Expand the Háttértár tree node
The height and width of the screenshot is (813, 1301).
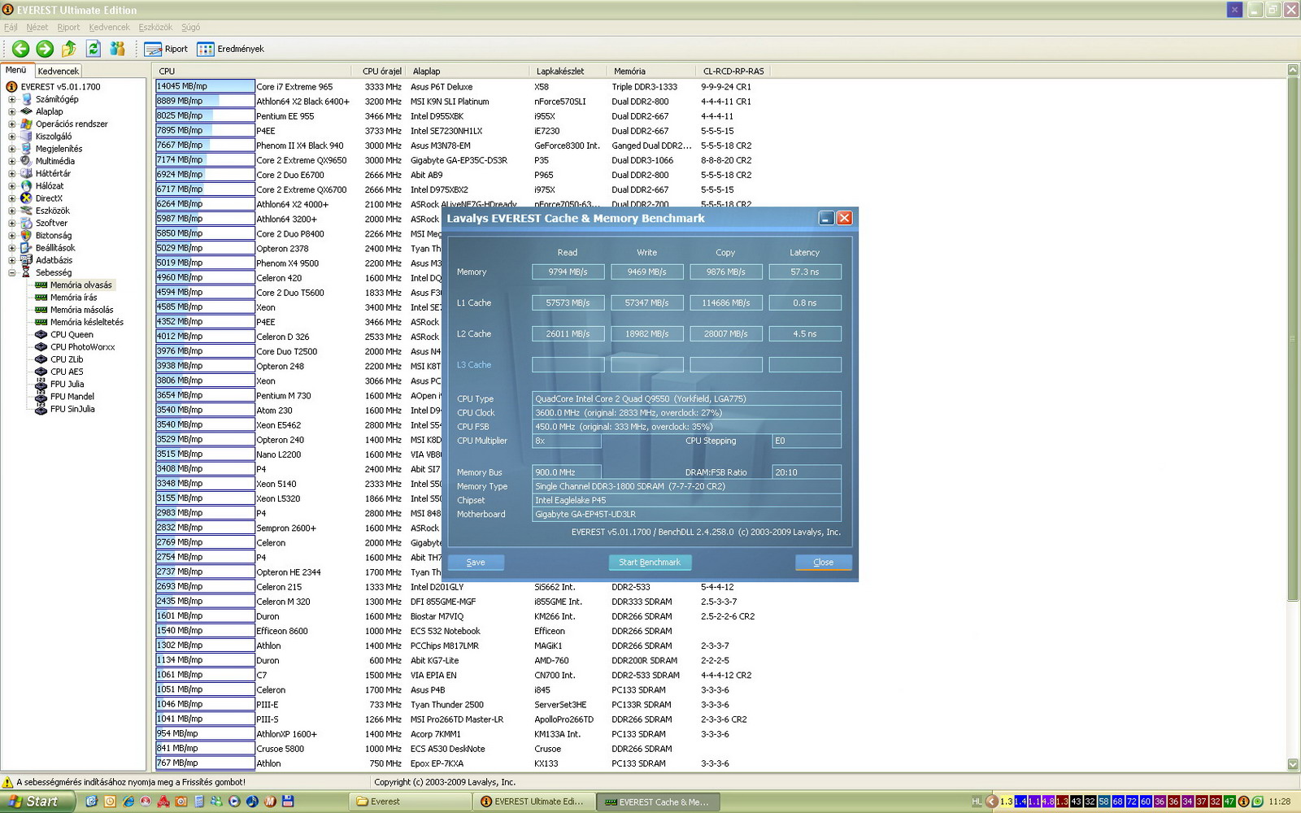12,173
